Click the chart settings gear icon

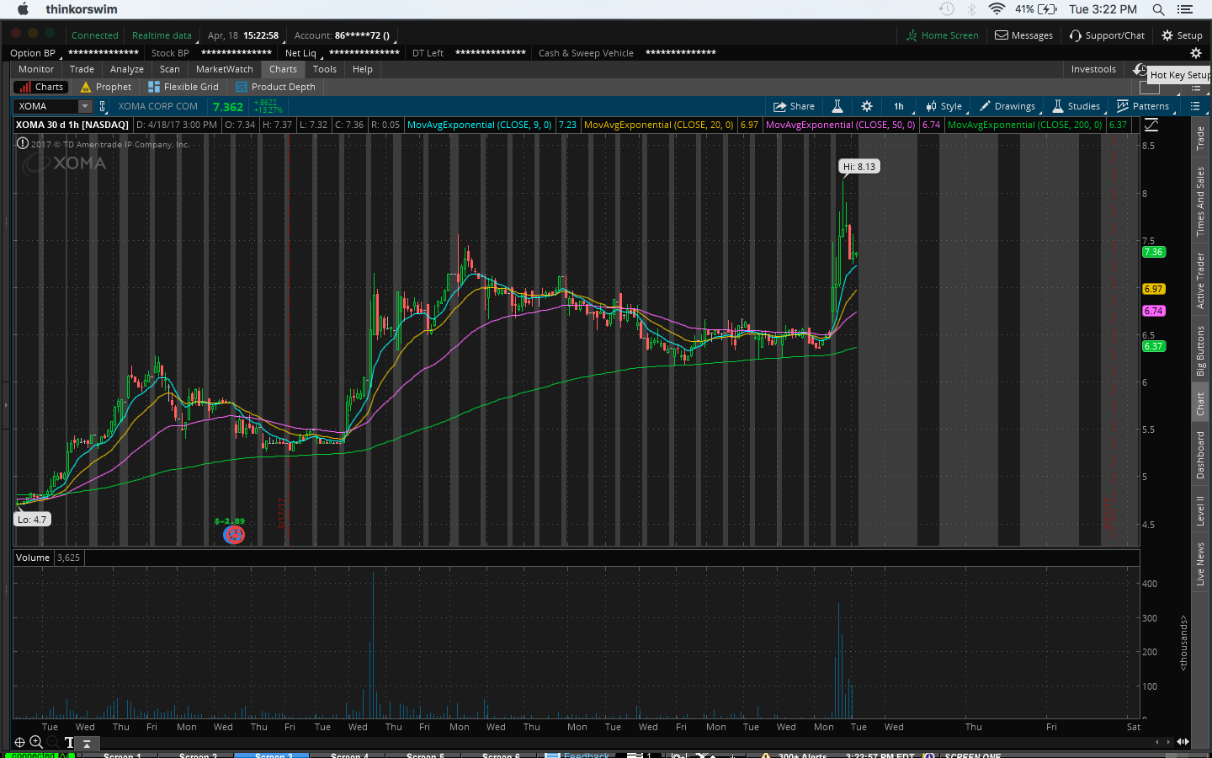(867, 106)
